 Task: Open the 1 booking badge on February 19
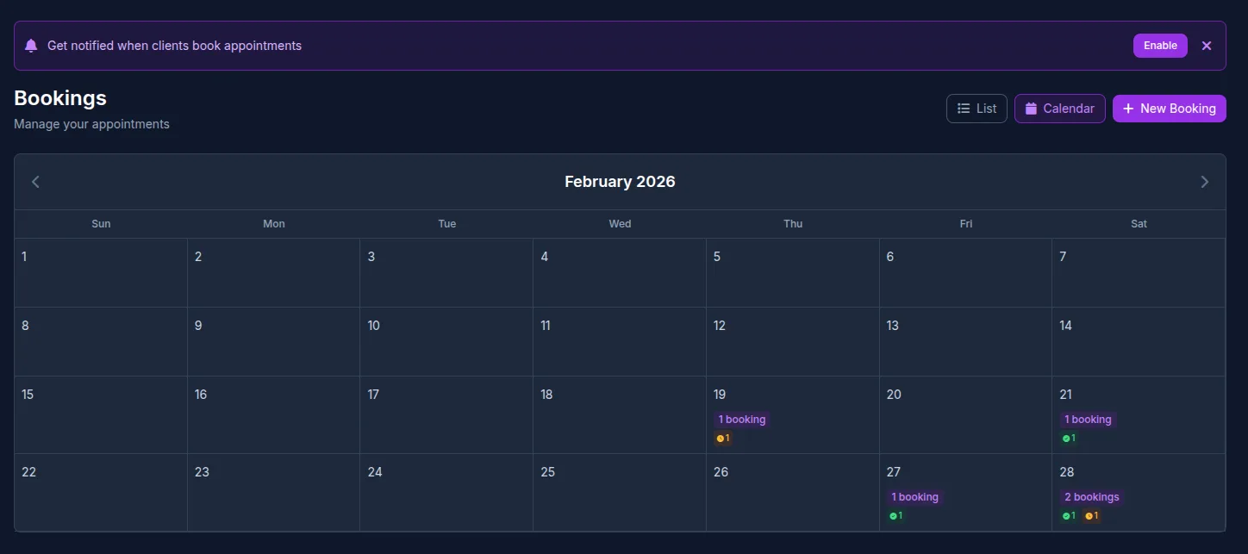pos(741,419)
